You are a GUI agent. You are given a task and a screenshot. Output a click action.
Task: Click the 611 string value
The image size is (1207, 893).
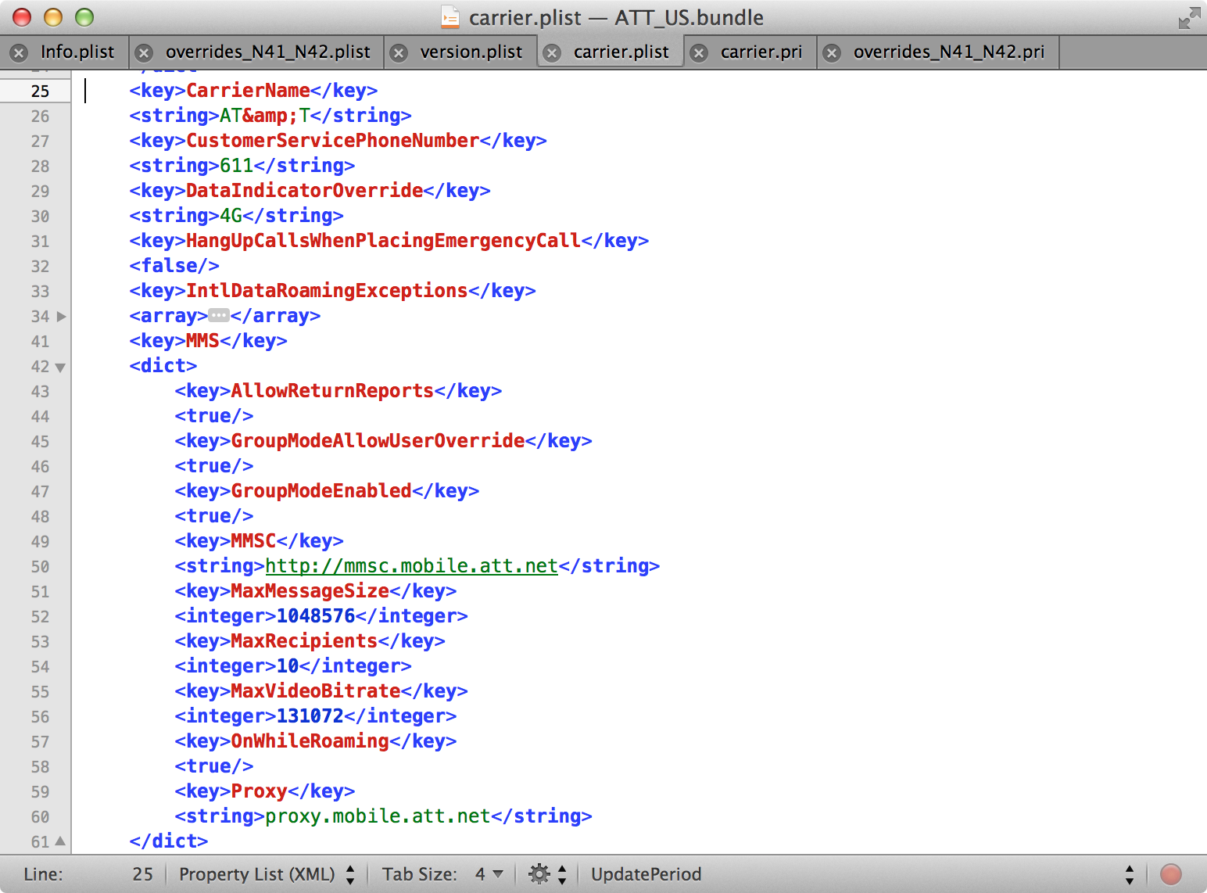(236, 166)
